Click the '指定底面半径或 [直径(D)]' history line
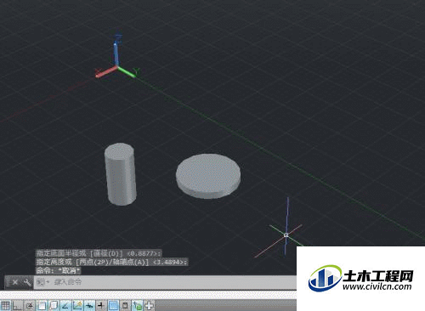The width and height of the screenshot is (425, 311). [99, 253]
